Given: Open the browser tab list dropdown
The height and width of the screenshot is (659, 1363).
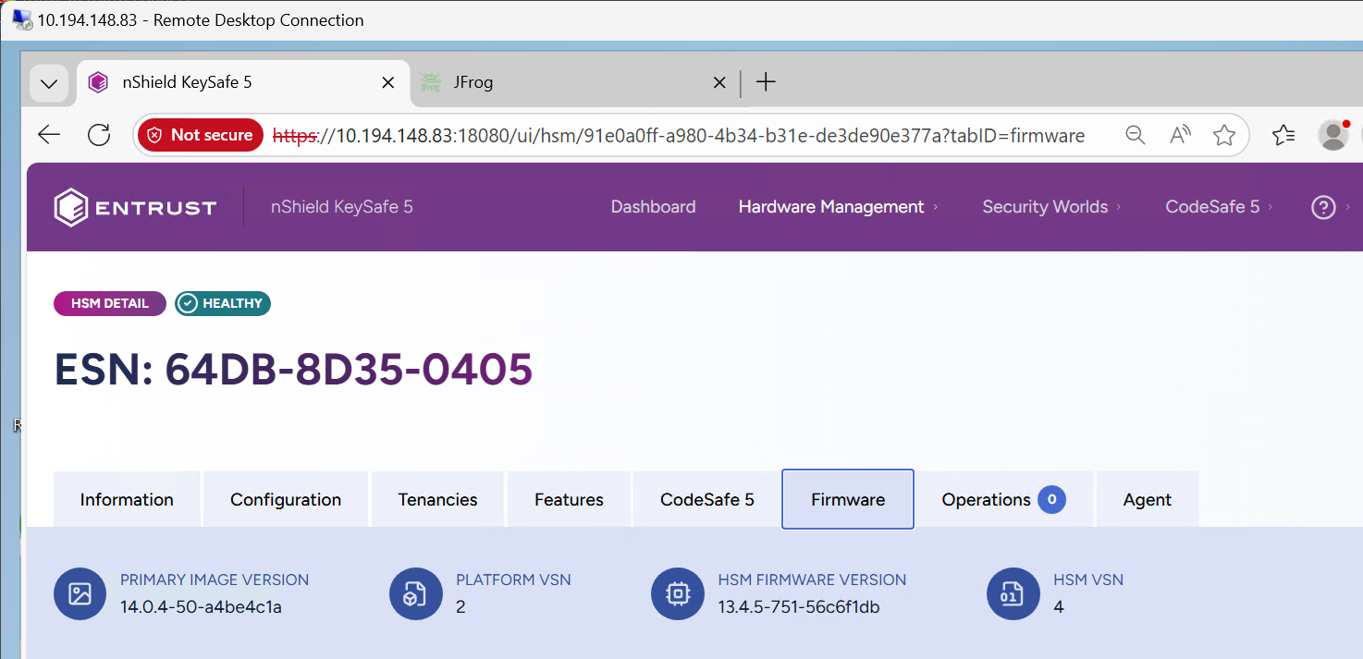Looking at the screenshot, I should (49, 83).
